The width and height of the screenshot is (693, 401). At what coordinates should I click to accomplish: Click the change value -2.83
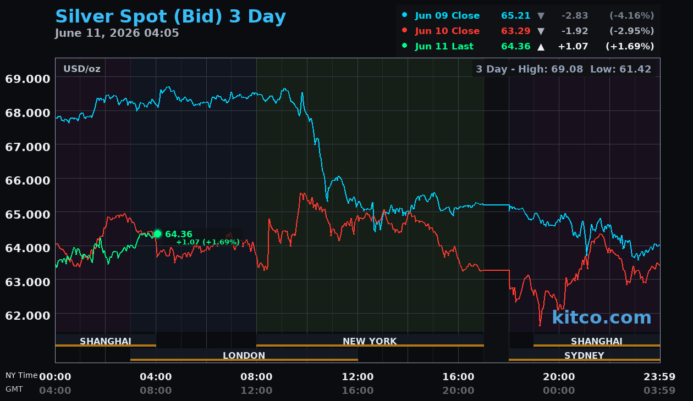[575, 16]
